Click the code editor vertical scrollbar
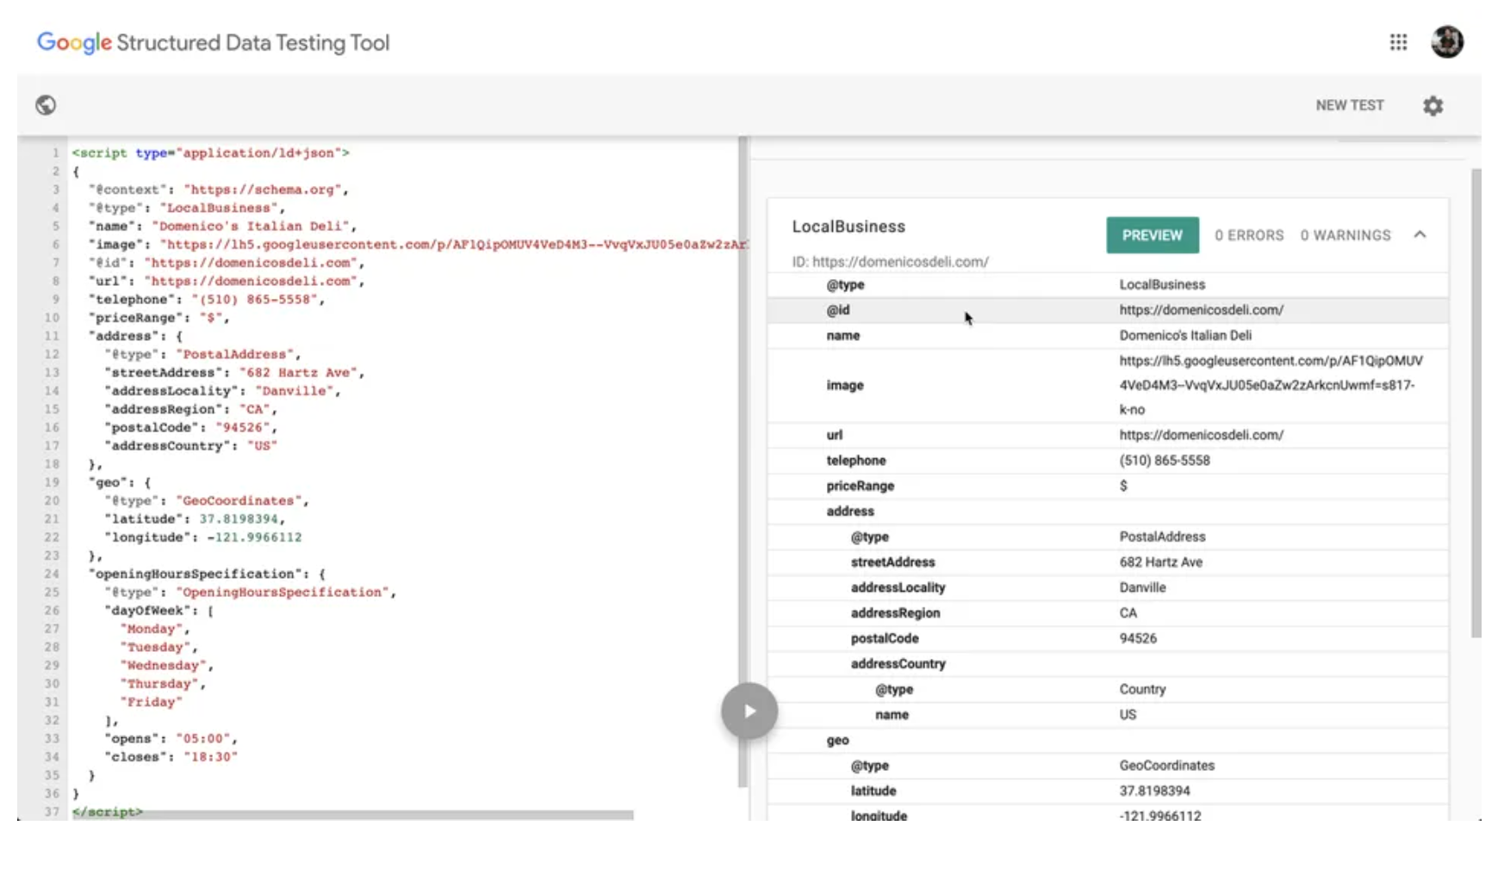The height and width of the screenshot is (869, 1504). tap(743, 462)
